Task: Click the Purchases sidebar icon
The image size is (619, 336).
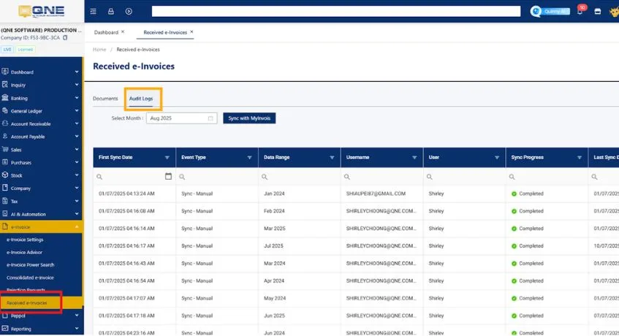Action: tap(5, 162)
